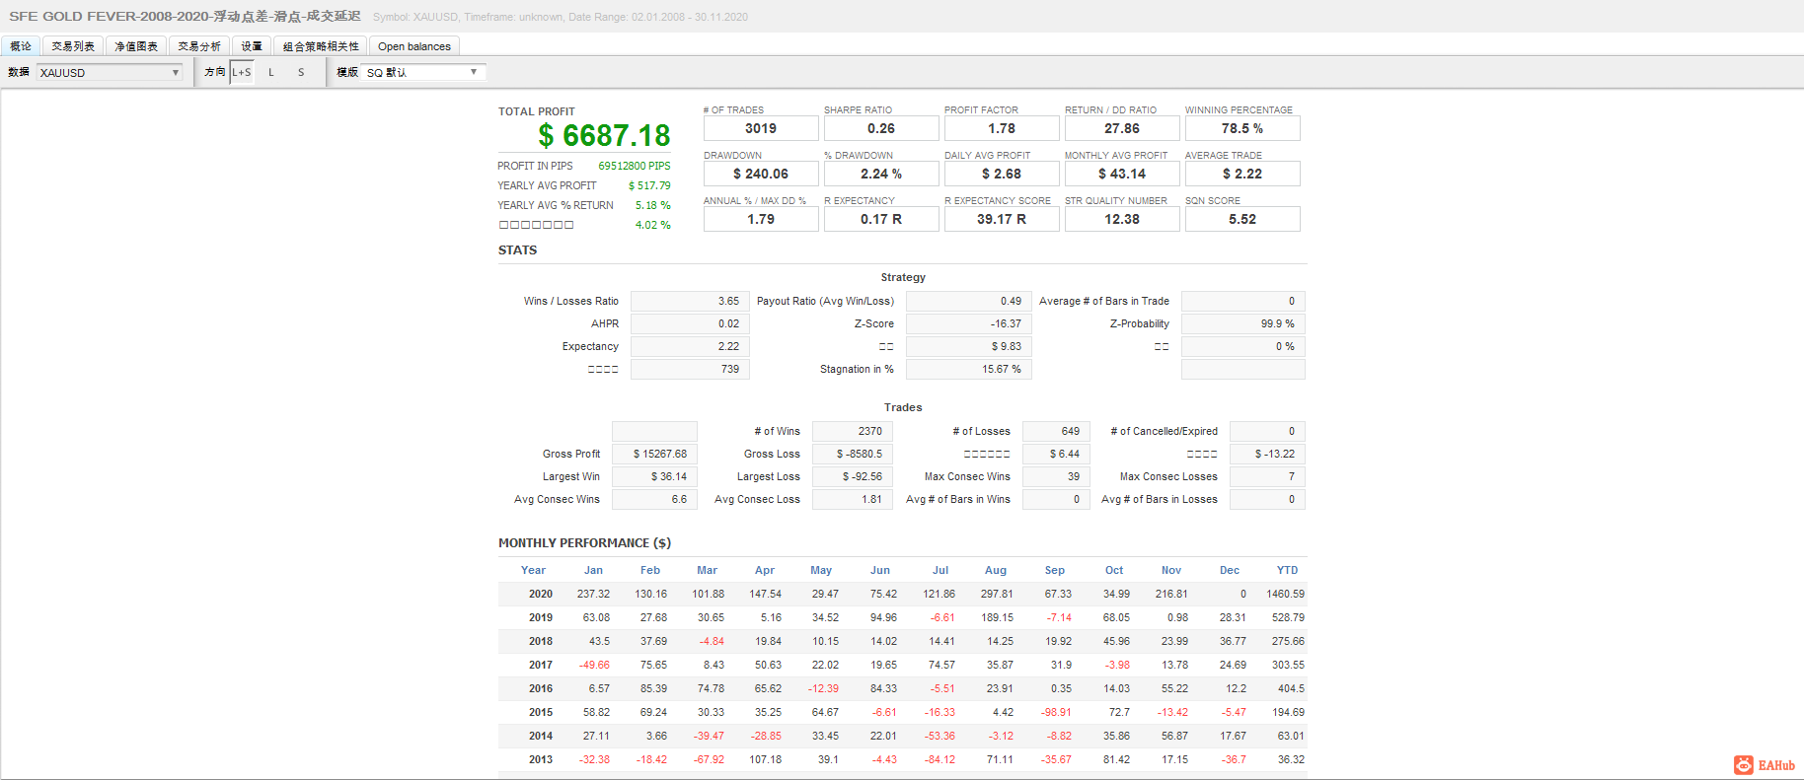The image size is (1804, 780).
Task: Click the Gross Profit value field
Action: click(654, 454)
